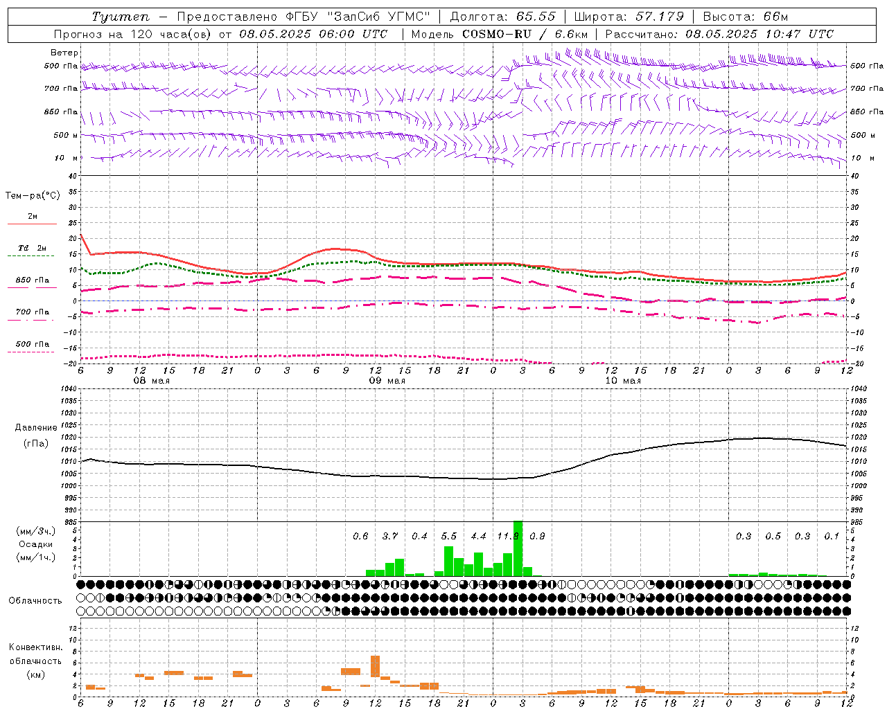
Task: Click the 10 мая date label
Action: point(623,381)
